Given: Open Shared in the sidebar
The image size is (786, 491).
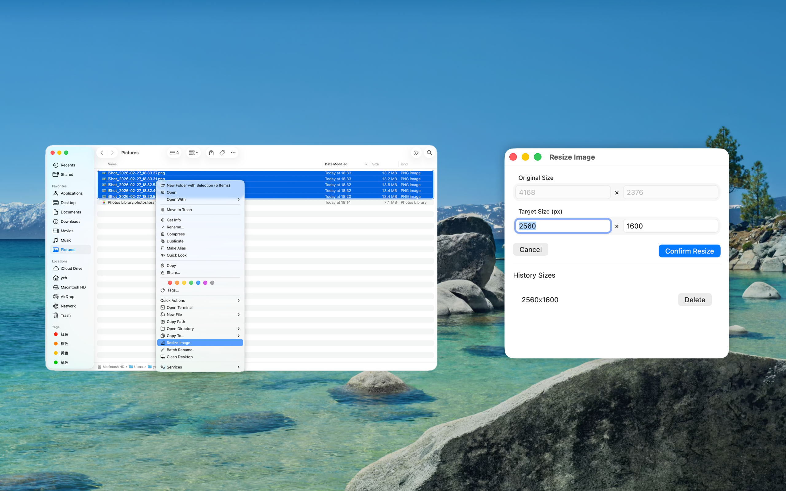Looking at the screenshot, I should point(71,174).
